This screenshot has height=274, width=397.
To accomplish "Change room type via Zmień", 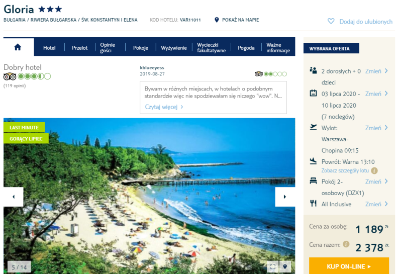I will 376,181.
